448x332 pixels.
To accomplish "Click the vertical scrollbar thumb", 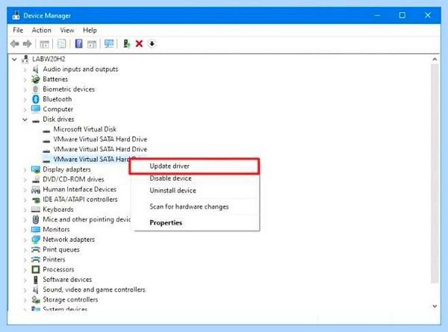I will coord(435,174).
